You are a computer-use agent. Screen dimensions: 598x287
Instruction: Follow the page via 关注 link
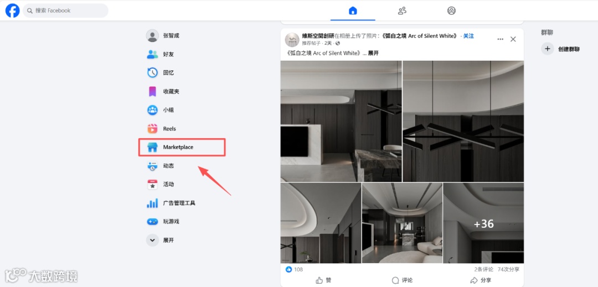[x=468, y=36]
